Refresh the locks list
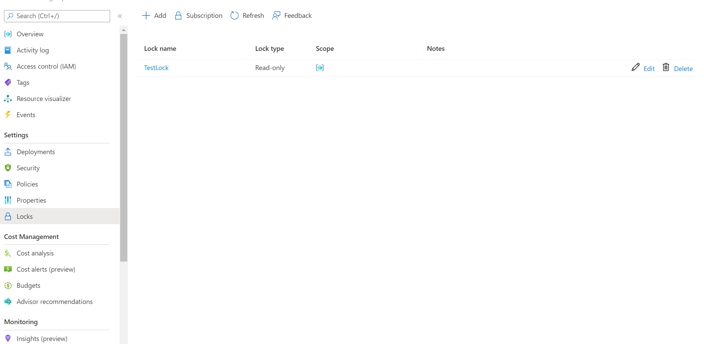Image resolution: width=704 pixels, height=344 pixels. tap(234, 15)
